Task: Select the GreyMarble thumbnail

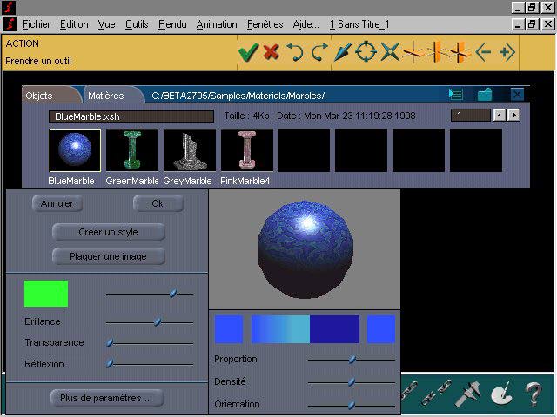Action: (190, 150)
